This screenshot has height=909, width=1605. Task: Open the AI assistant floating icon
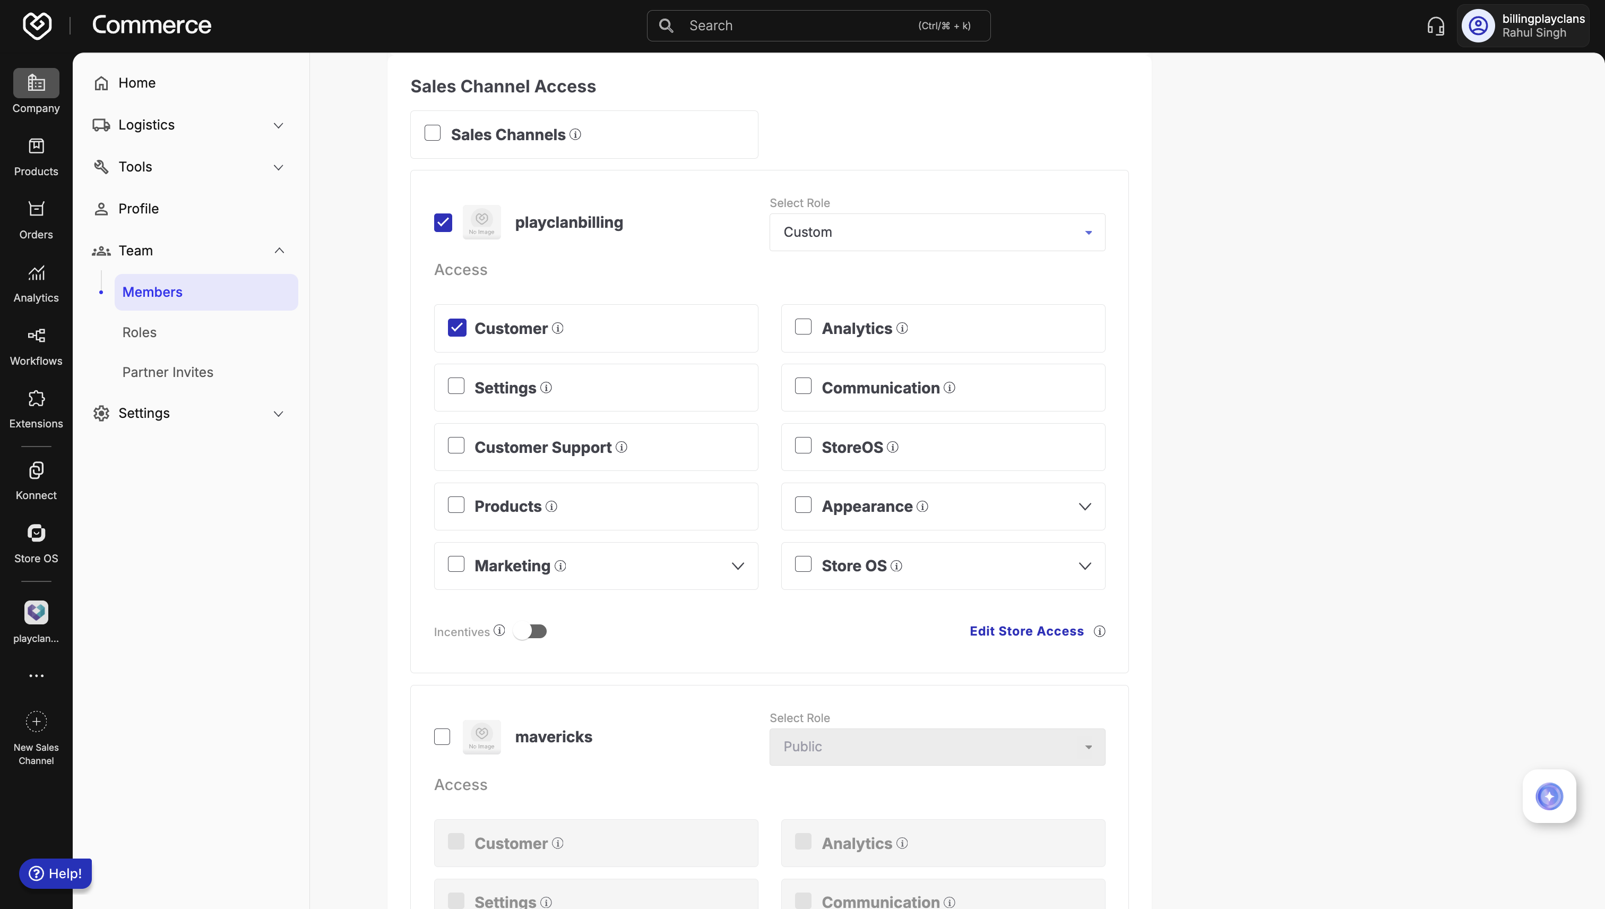[x=1549, y=796]
